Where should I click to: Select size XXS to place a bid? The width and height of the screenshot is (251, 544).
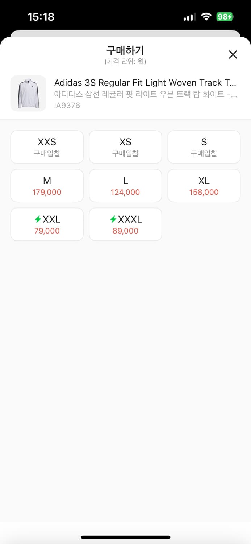(47, 147)
